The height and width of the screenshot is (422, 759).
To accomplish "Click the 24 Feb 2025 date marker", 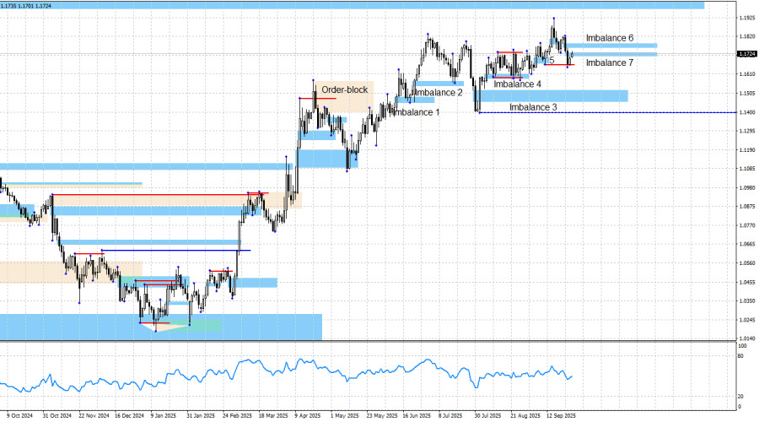I will (237, 416).
